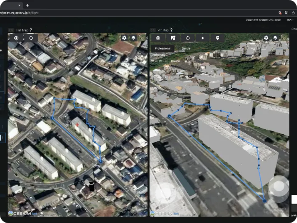Open the VR Map layers icon
Image resolution: width=297 pixels, height=223 pixels.
275,38
